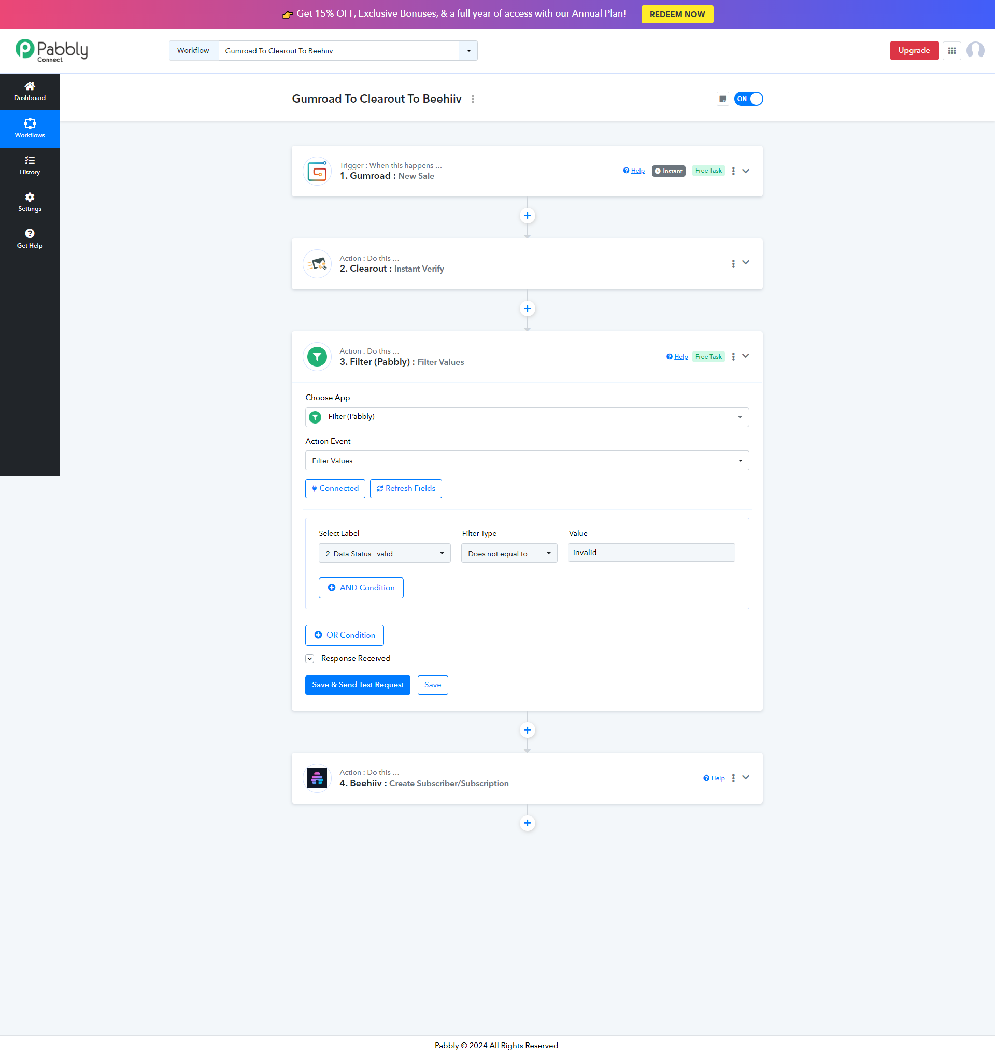Click the Filter (Pabbly) step icon
The height and width of the screenshot is (1057, 995).
317,357
